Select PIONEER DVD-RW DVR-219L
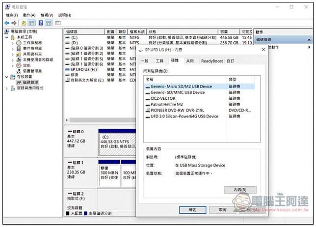 click(200, 111)
